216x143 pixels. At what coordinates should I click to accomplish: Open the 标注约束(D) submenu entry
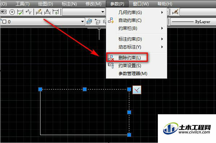137,39
